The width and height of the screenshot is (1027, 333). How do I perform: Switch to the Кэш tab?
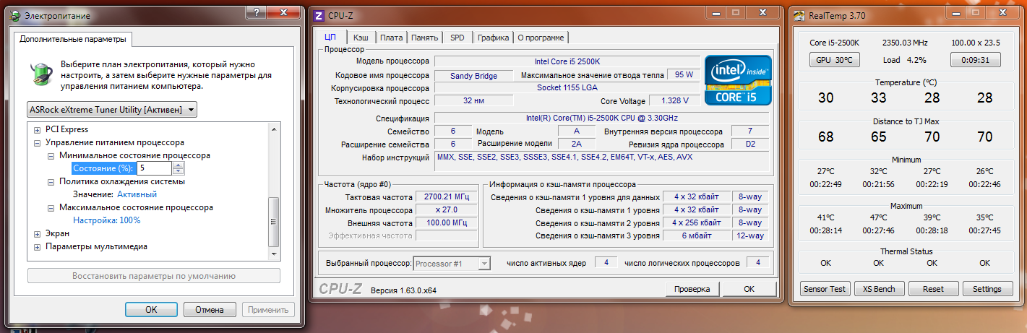click(x=360, y=38)
